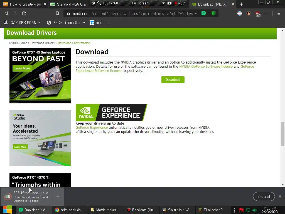The image size is (285, 214).
Task: Click Download Drivers breadcrumb link
Action: [43, 43]
